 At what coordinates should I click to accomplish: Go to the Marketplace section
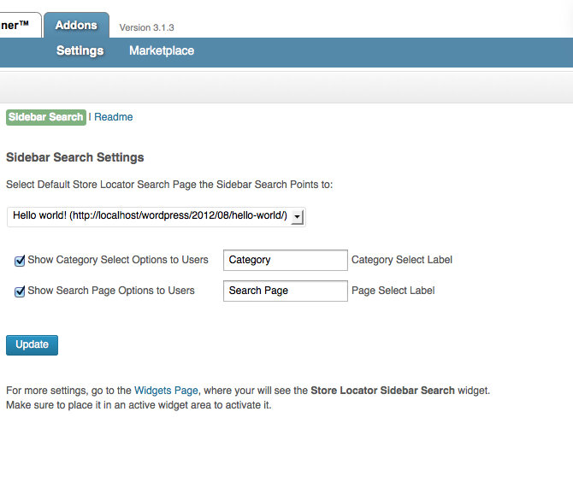click(162, 51)
